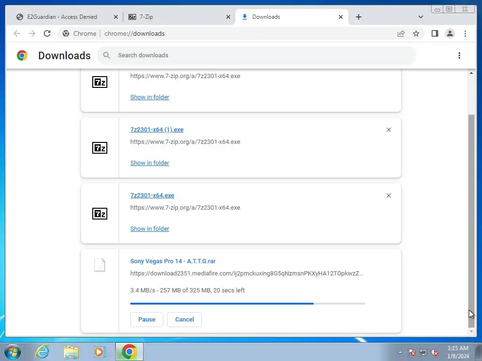The image size is (482, 361).
Task: Remove 7z2301-x64 (1).exe from list
Action: pos(388,130)
